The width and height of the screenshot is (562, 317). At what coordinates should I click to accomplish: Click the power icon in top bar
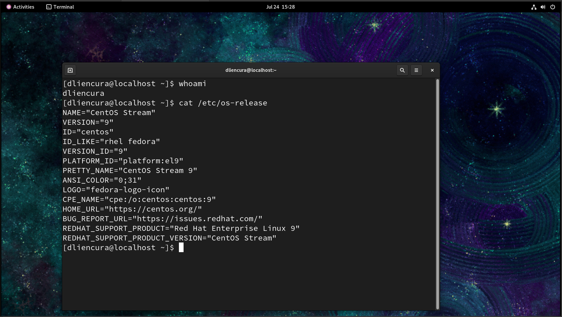click(x=553, y=7)
